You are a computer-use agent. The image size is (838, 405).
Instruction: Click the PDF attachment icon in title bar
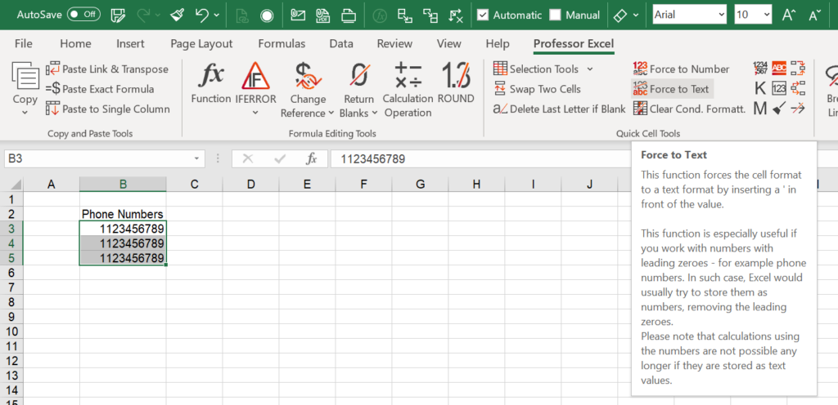pos(322,16)
